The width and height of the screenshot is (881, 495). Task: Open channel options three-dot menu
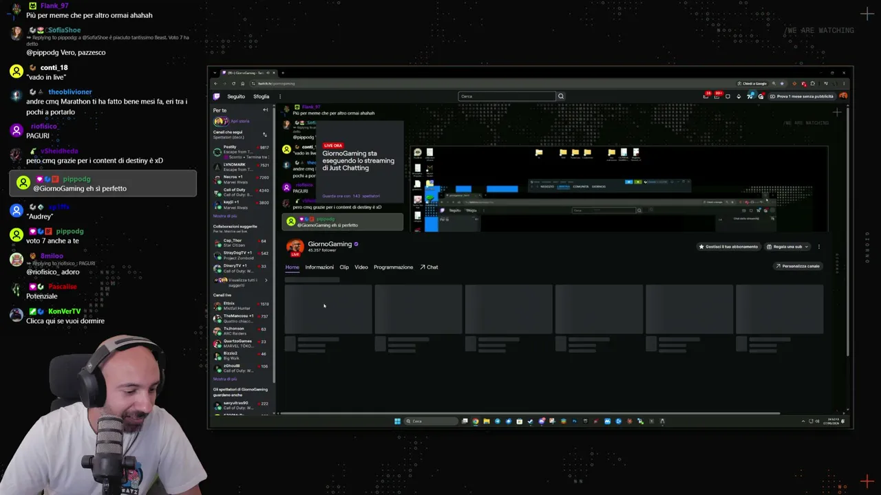click(x=818, y=246)
